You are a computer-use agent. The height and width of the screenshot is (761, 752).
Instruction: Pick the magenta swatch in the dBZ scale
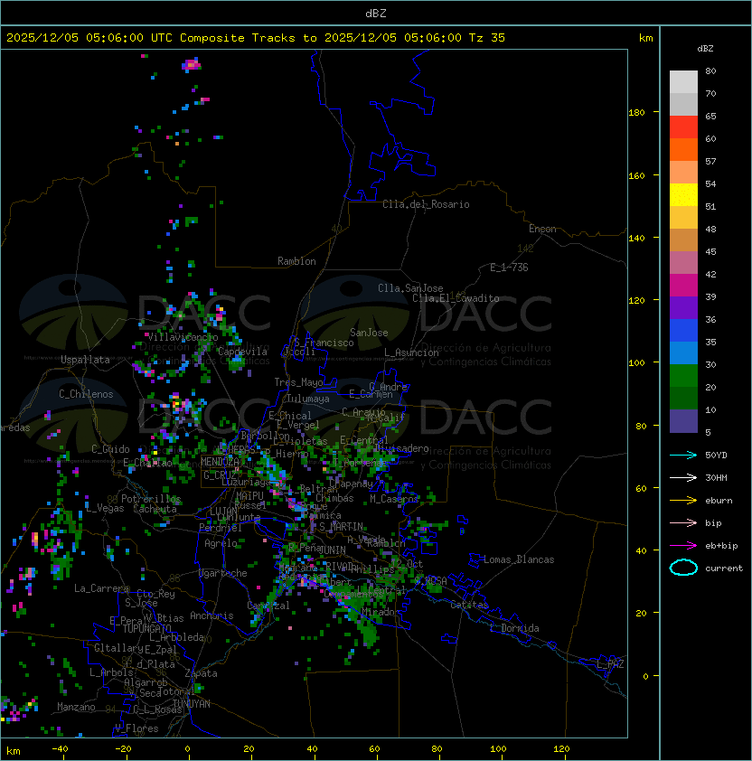683,286
